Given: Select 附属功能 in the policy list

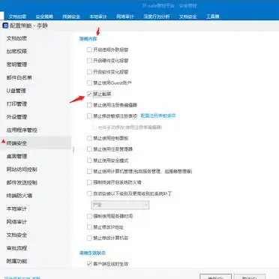Looking at the screenshot, I should [16, 261].
